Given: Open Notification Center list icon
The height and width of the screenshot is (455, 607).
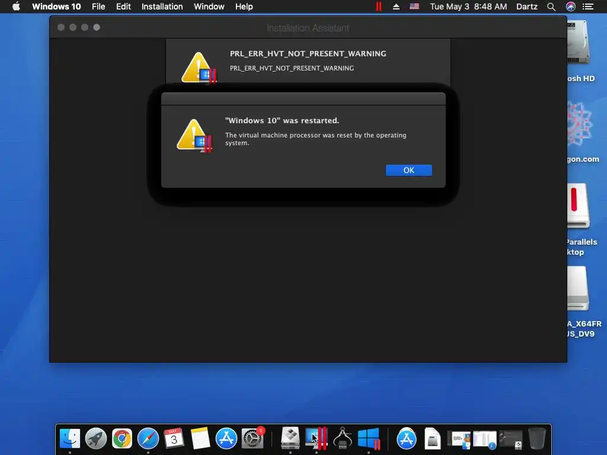Looking at the screenshot, I should point(588,7).
